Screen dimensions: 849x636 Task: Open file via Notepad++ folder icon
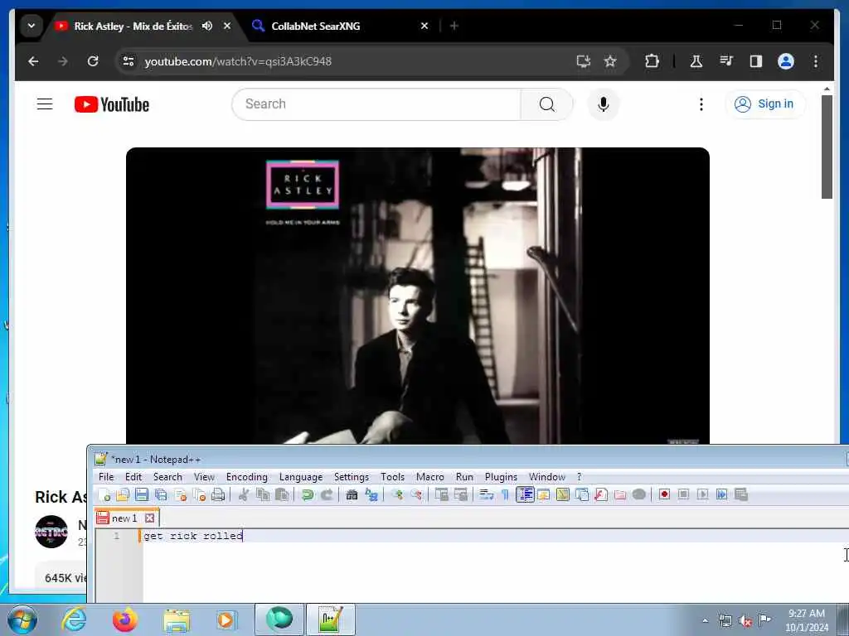pyautogui.click(x=123, y=494)
